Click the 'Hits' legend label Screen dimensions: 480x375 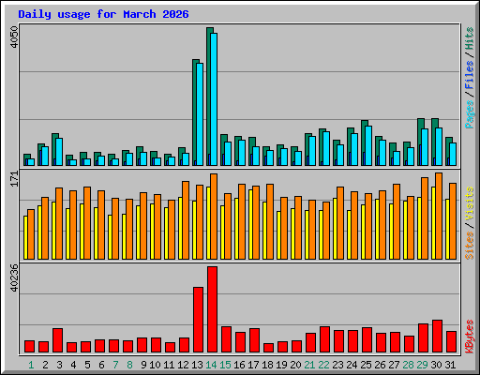point(469,38)
